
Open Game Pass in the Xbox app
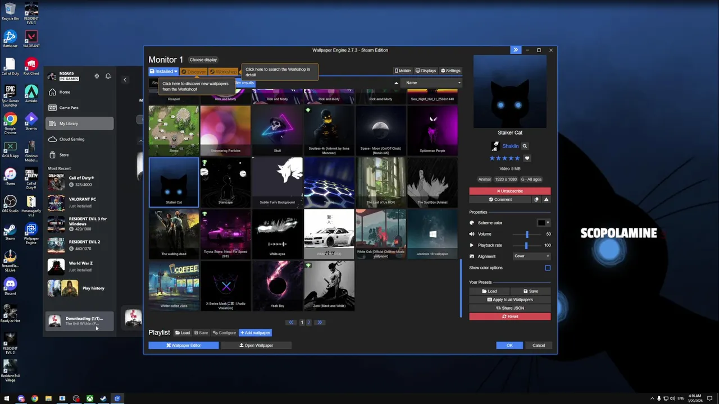coord(80,108)
